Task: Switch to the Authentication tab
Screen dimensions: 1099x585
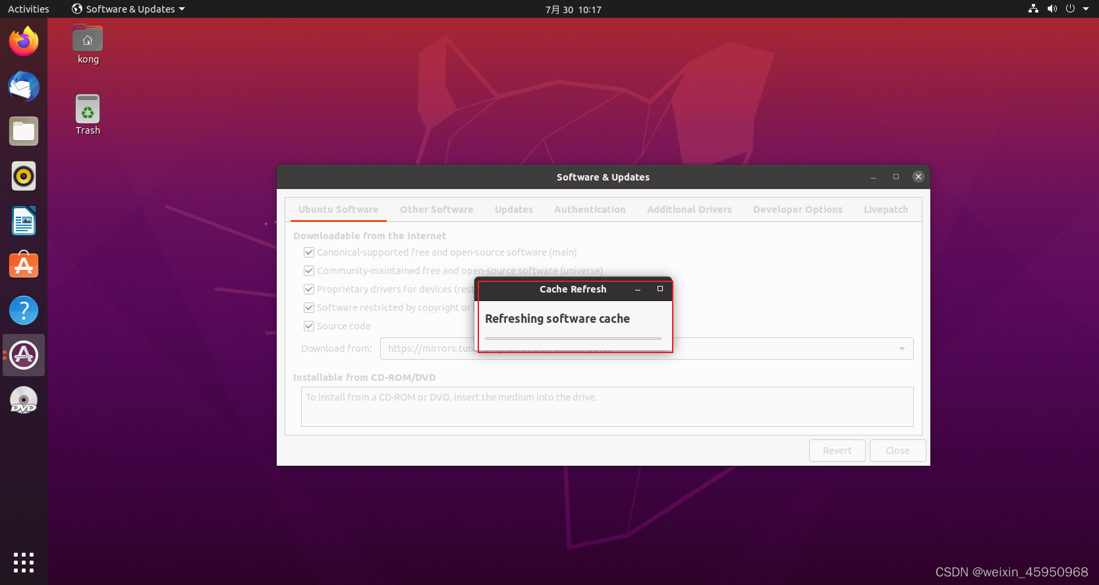Action: [x=590, y=209]
